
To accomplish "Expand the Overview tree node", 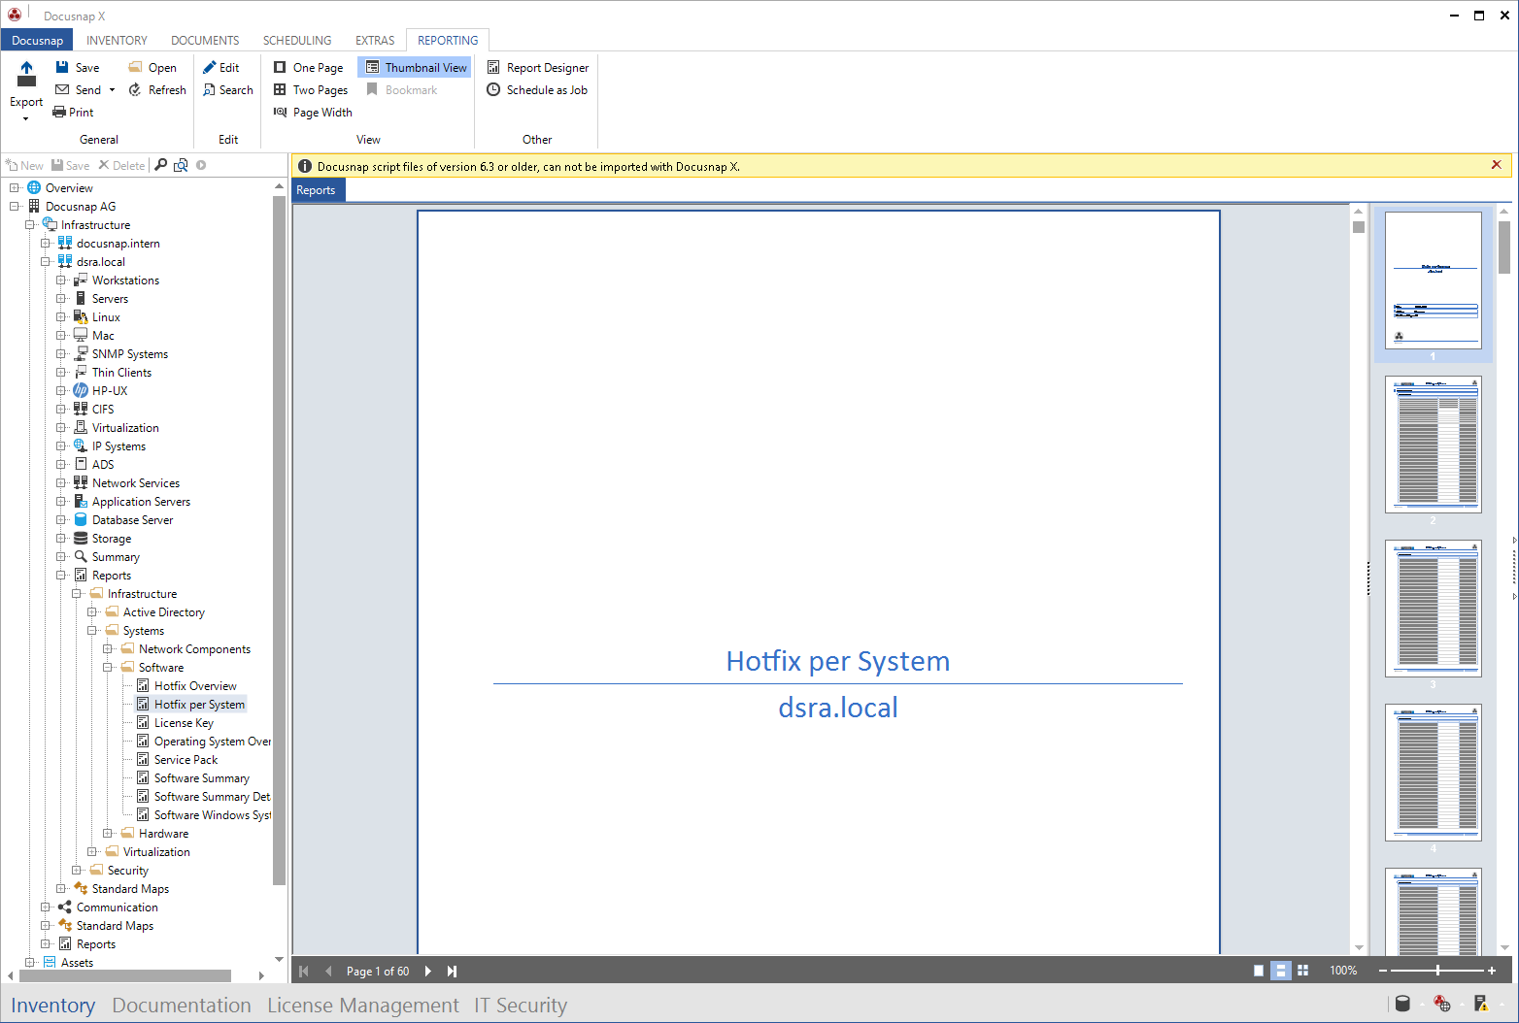I will 15,188.
